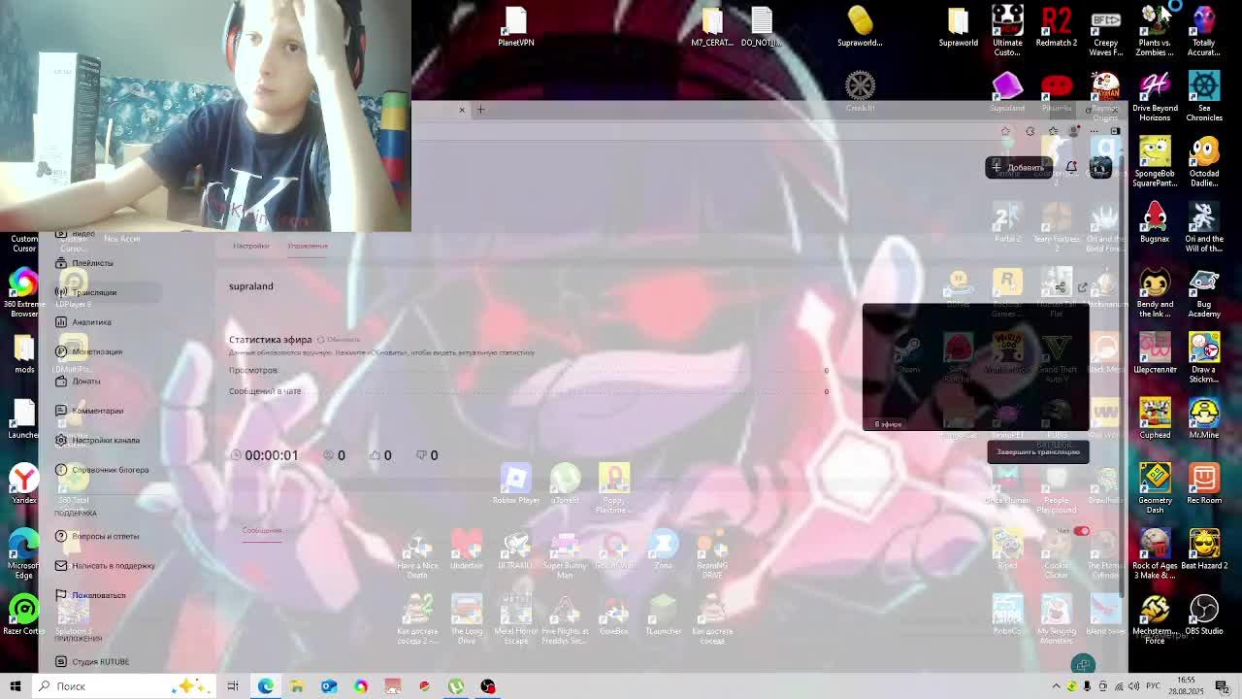Open the mods folder on desktop

coord(24,354)
